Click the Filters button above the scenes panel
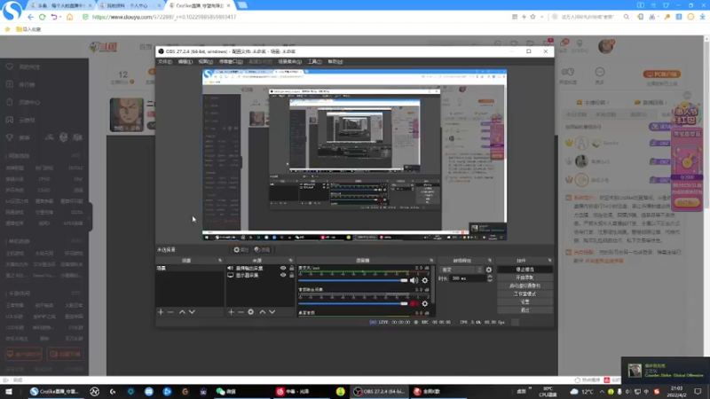710x399 pixels. 262,250
